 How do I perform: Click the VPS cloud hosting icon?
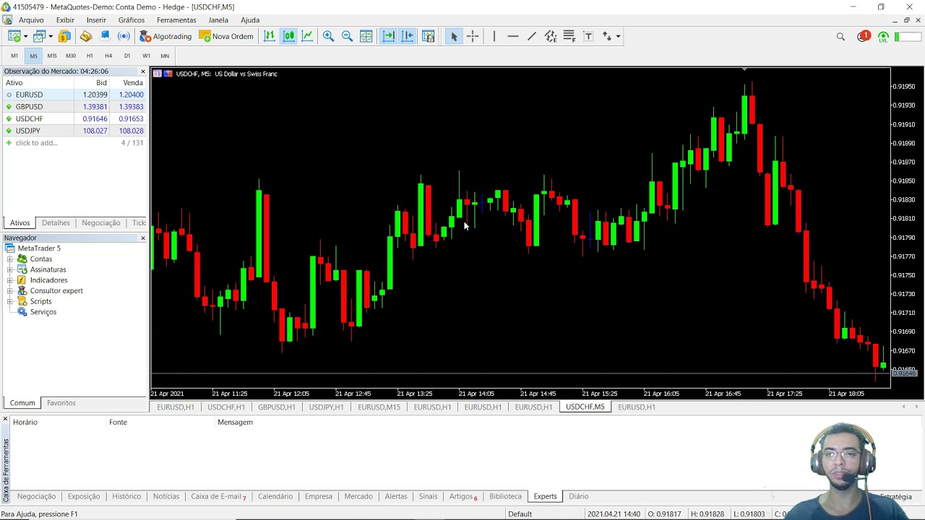pyautogui.click(x=105, y=36)
